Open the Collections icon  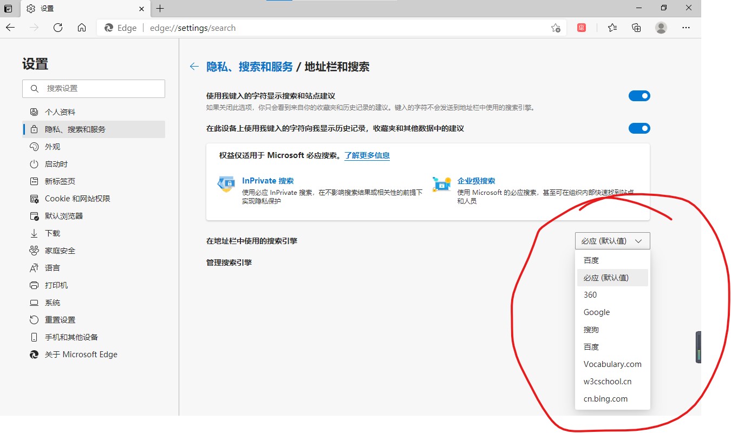(637, 28)
